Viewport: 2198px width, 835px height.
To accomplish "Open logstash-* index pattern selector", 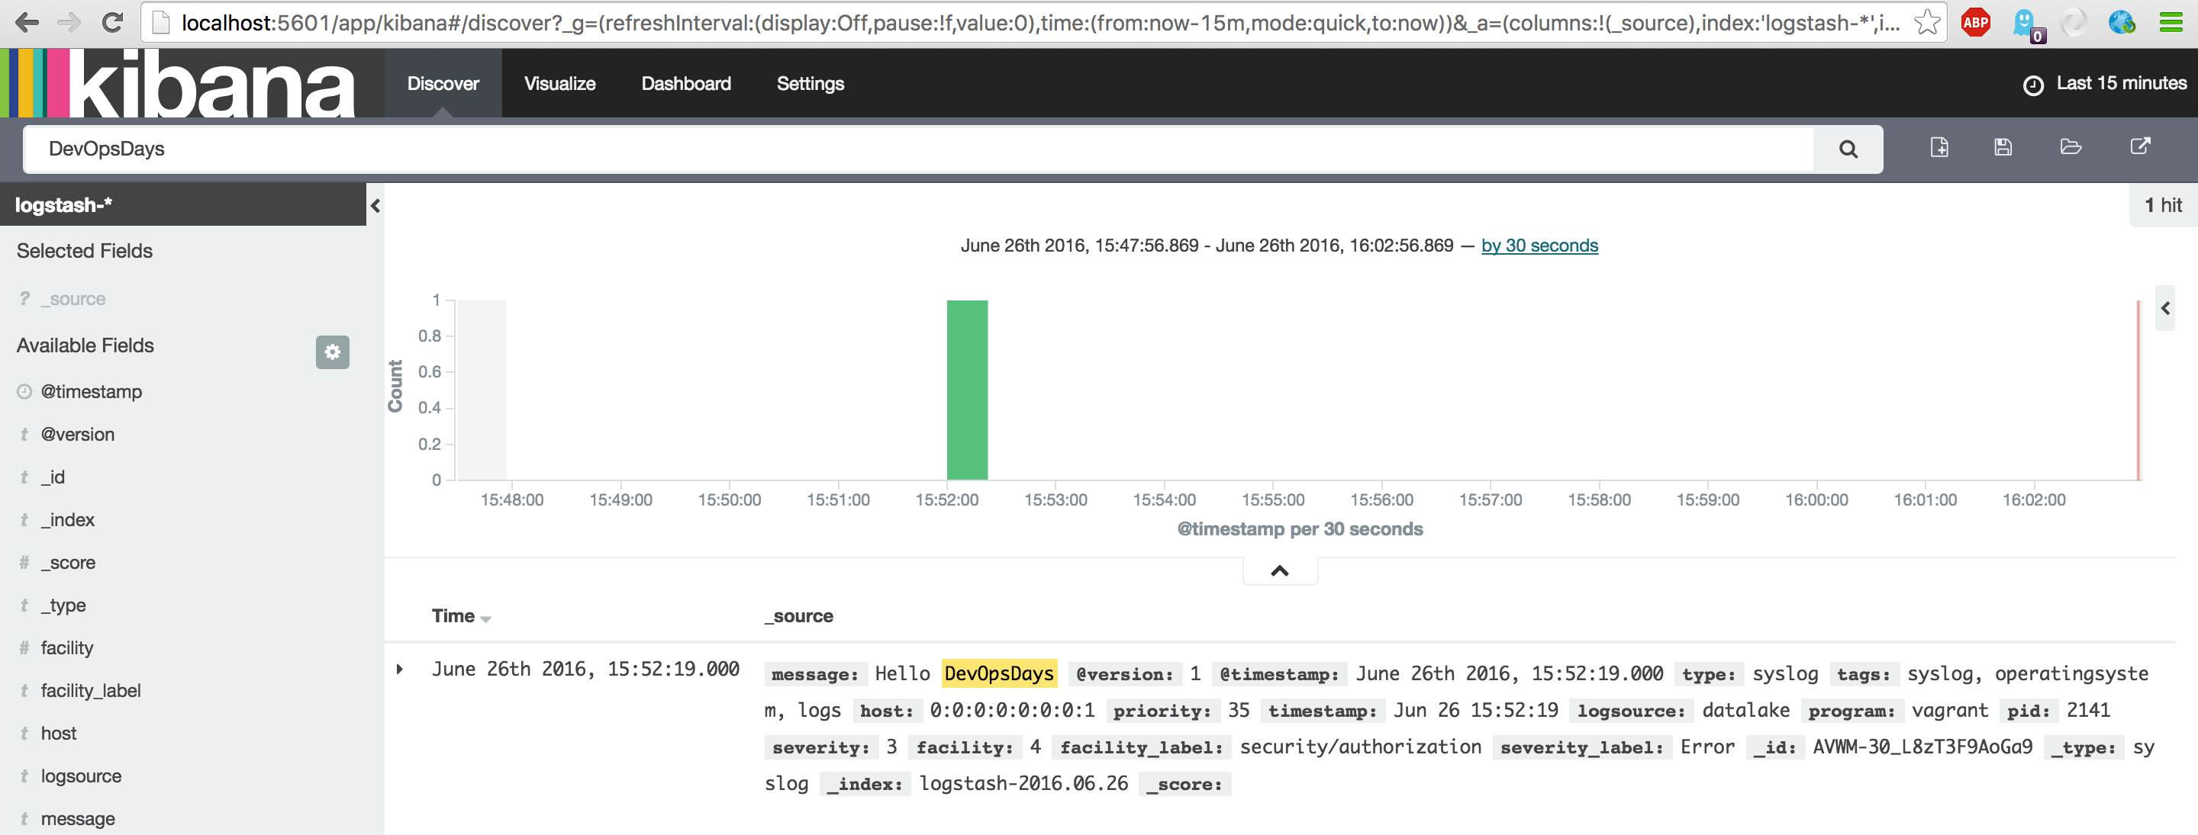I will coord(63,204).
